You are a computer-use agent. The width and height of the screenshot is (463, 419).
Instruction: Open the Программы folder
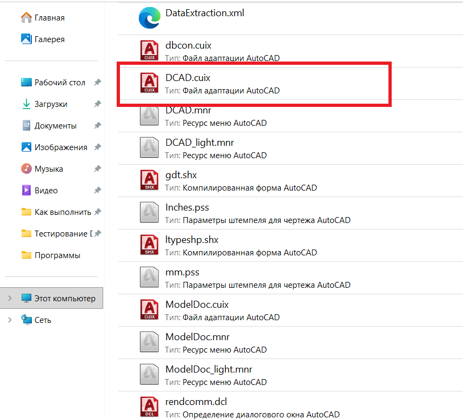pyautogui.click(x=57, y=255)
